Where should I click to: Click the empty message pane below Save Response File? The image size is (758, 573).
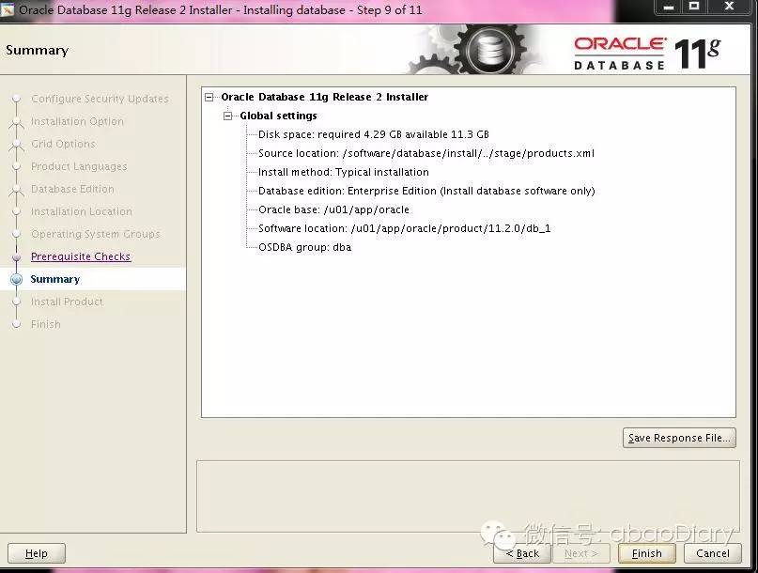pyautogui.click(x=468, y=497)
